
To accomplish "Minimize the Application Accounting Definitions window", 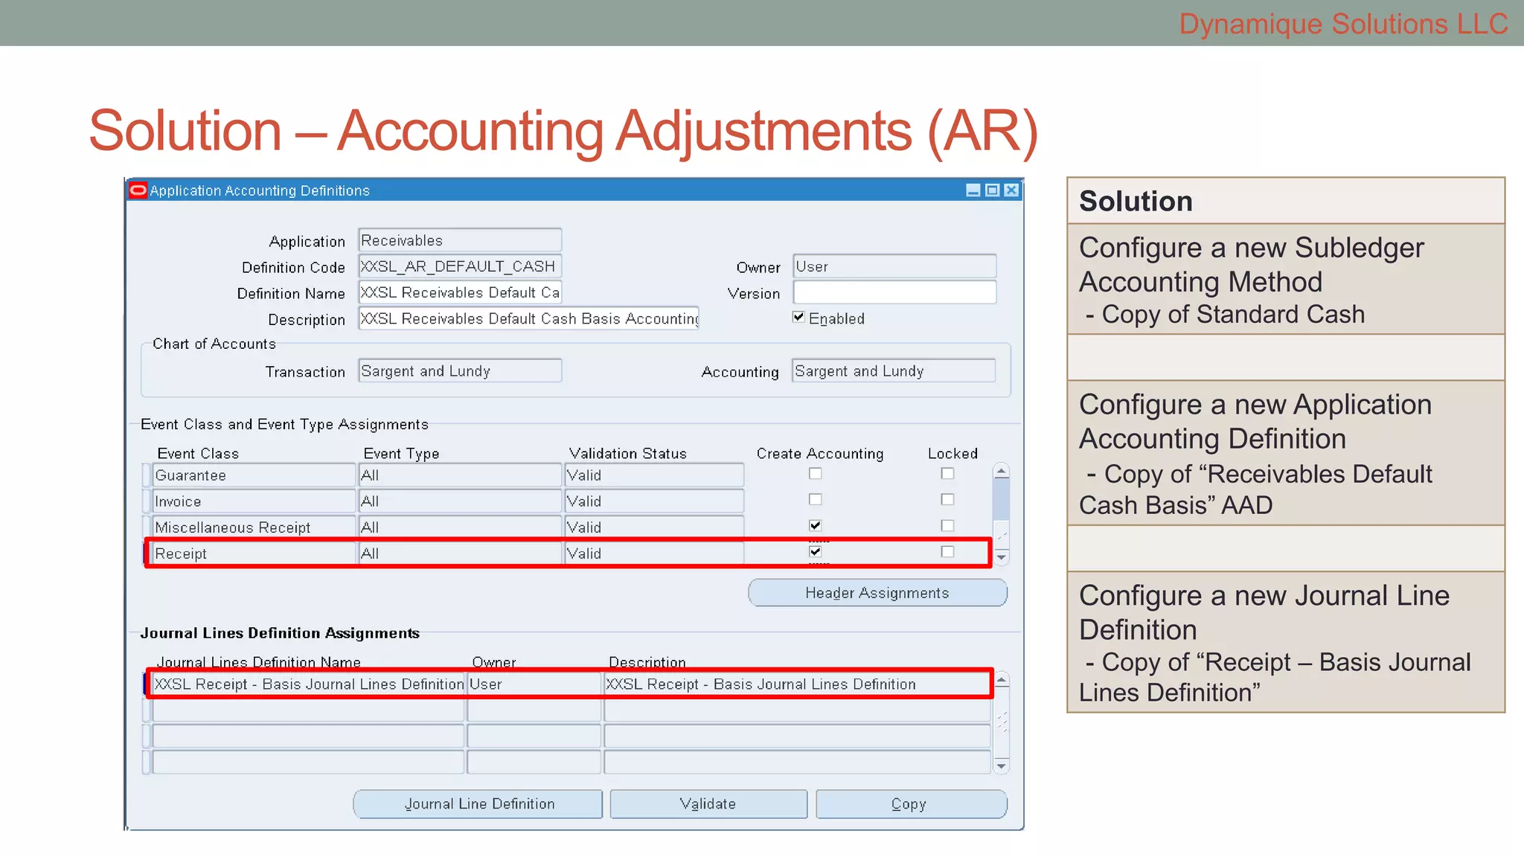I will 973,190.
